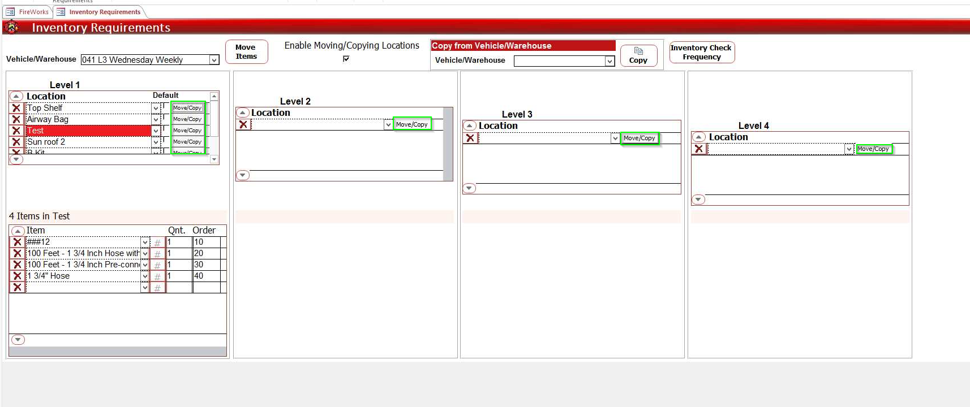The width and height of the screenshot is (970, 407).
Task: Click the red X in Level 3 location row
Action: point(470,138)
